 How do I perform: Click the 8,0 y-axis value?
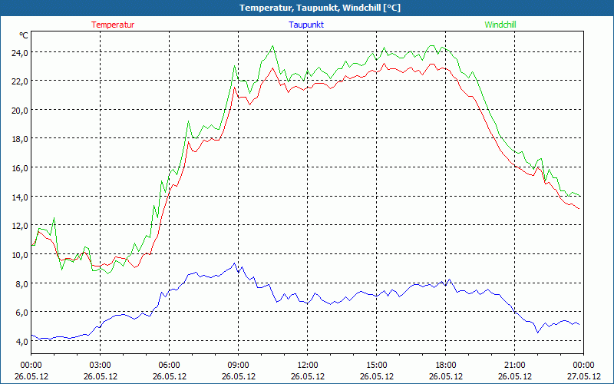(21, 283)
